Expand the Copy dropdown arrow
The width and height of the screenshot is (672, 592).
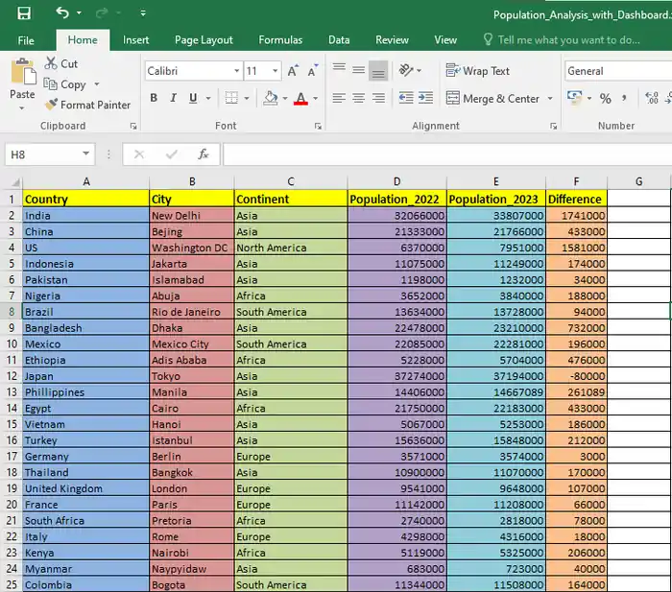click(97, 84)
